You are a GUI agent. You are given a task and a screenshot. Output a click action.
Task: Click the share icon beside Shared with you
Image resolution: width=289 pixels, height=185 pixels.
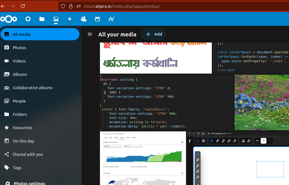click(x=7, y=154)
